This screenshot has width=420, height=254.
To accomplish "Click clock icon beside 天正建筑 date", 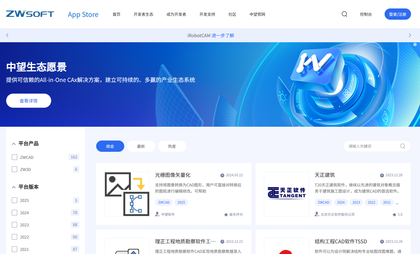I will pos(382,175).
